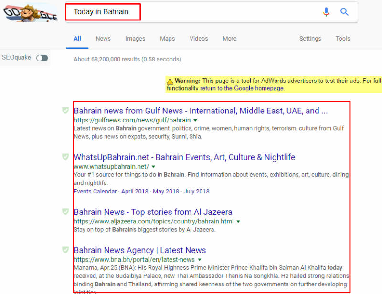
Task: Open the search Settings menu
Action: [310, 39]
